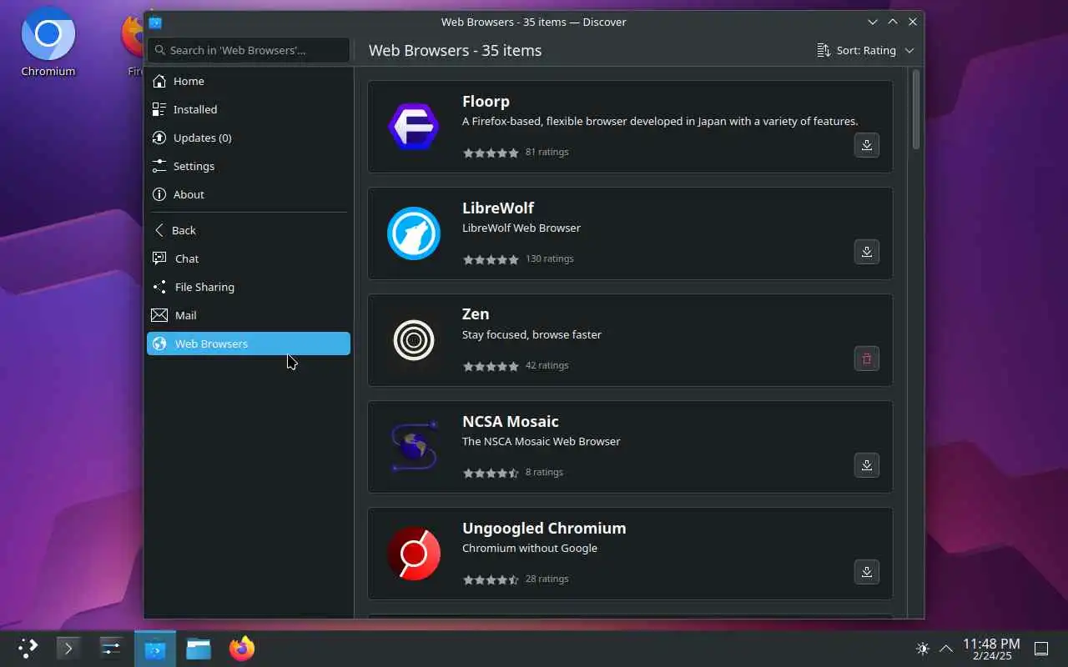Open System Settings from the taskbar
The image size is (1068, 667).
coord(112,648)
